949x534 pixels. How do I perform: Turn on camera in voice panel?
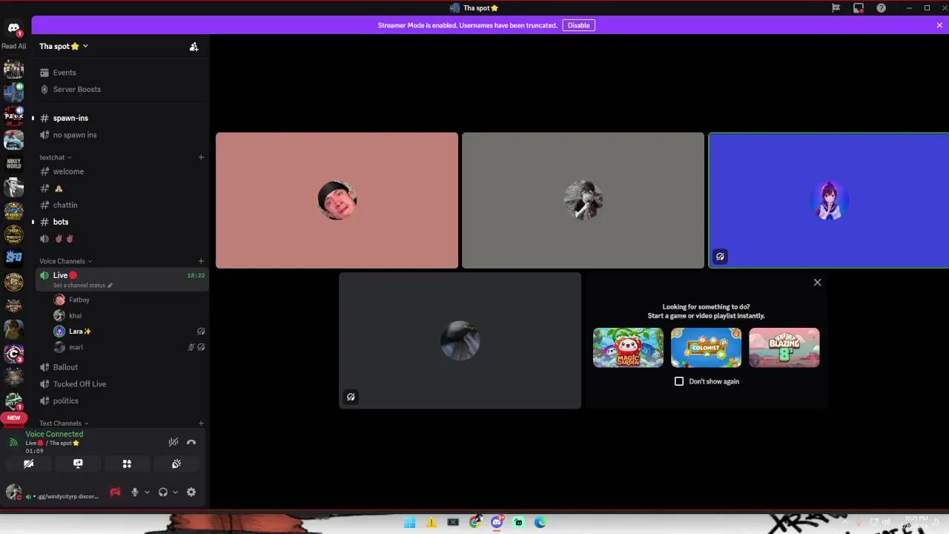[29, 464]
